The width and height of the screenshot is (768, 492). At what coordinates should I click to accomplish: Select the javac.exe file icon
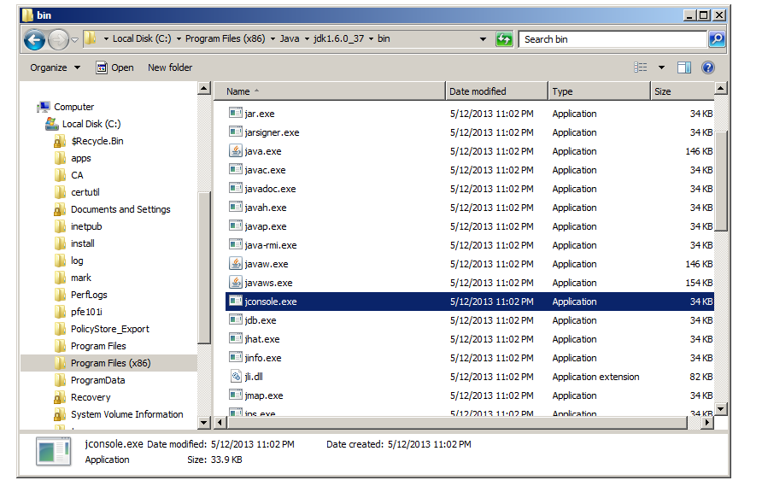pos(236,169)
